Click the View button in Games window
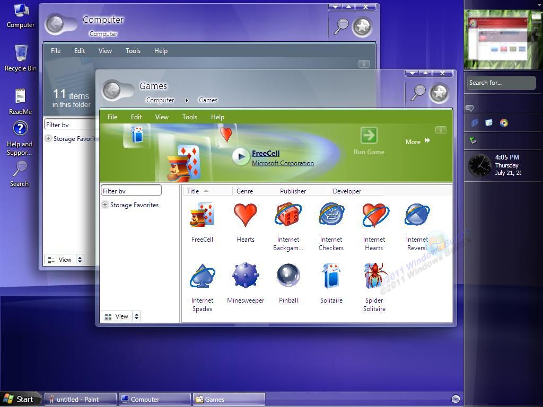543x407 pixels. (x=117, y=316)
